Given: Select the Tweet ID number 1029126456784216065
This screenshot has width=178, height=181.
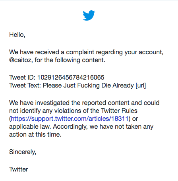Looking at the screenshot, I should [71, 77].
